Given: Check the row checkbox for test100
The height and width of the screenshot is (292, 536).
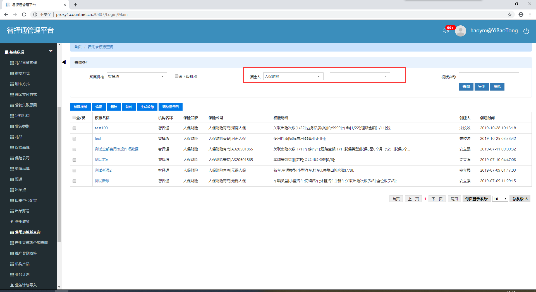Looking at the screenshot, I should click(74, 128).
